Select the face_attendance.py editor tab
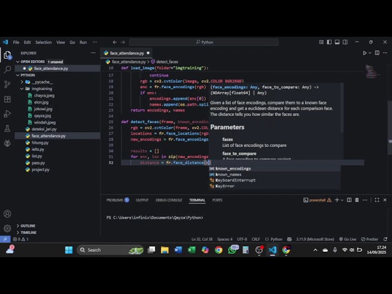This screenshot has width=392, height=294. (x=127, y=53)
